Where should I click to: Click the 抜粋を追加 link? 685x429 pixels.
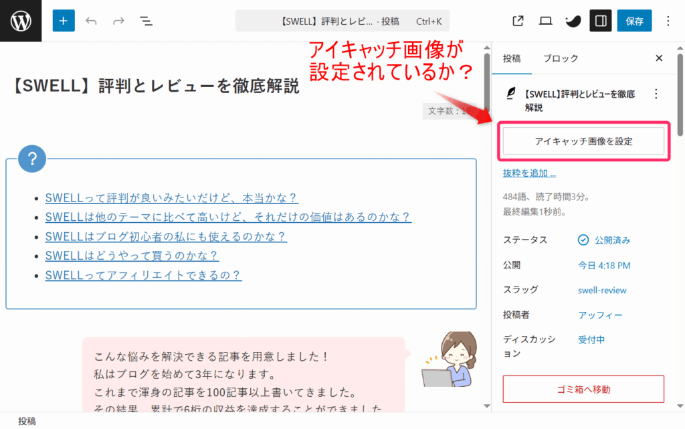(x=529, y=173)
